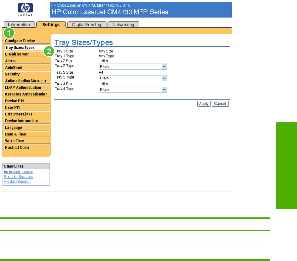Image resolution: width=297 pixels, height=261 pixels.
Task: Click the device name and IP address text
Action: 90,5
